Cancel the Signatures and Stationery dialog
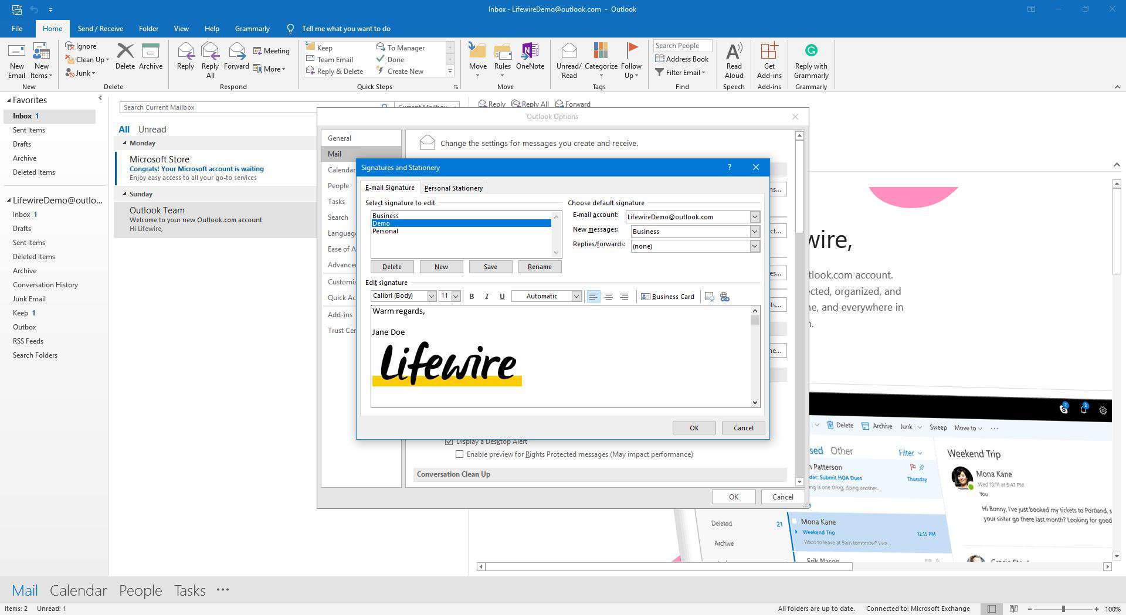1126x615 pixels. click(x=743, y=428)
